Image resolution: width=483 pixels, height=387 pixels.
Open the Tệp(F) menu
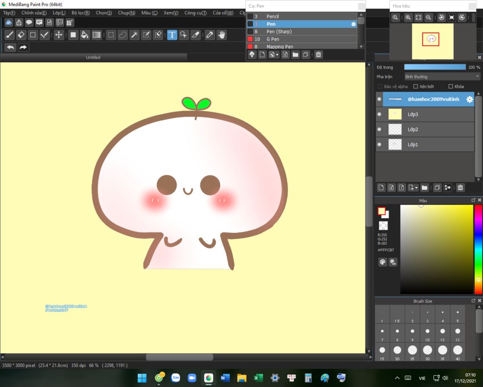tap(9, 13)
